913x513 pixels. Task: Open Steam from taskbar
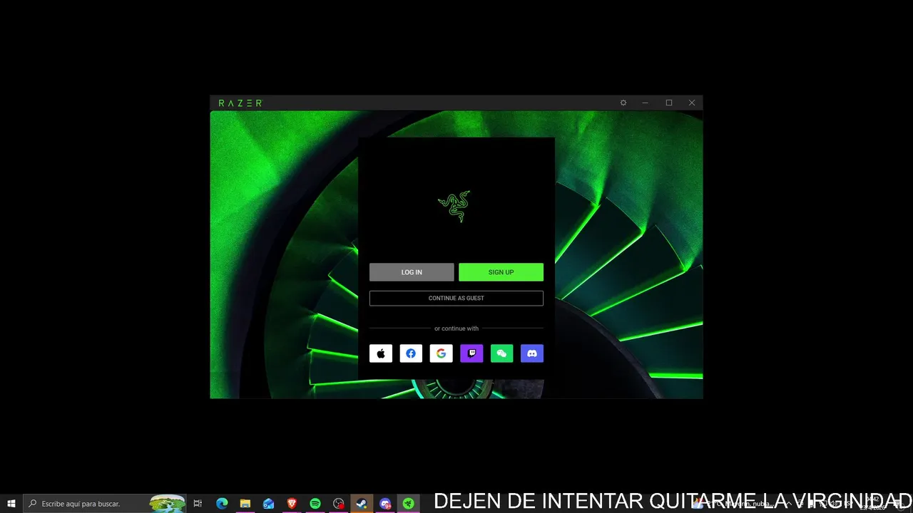point(362,504)
